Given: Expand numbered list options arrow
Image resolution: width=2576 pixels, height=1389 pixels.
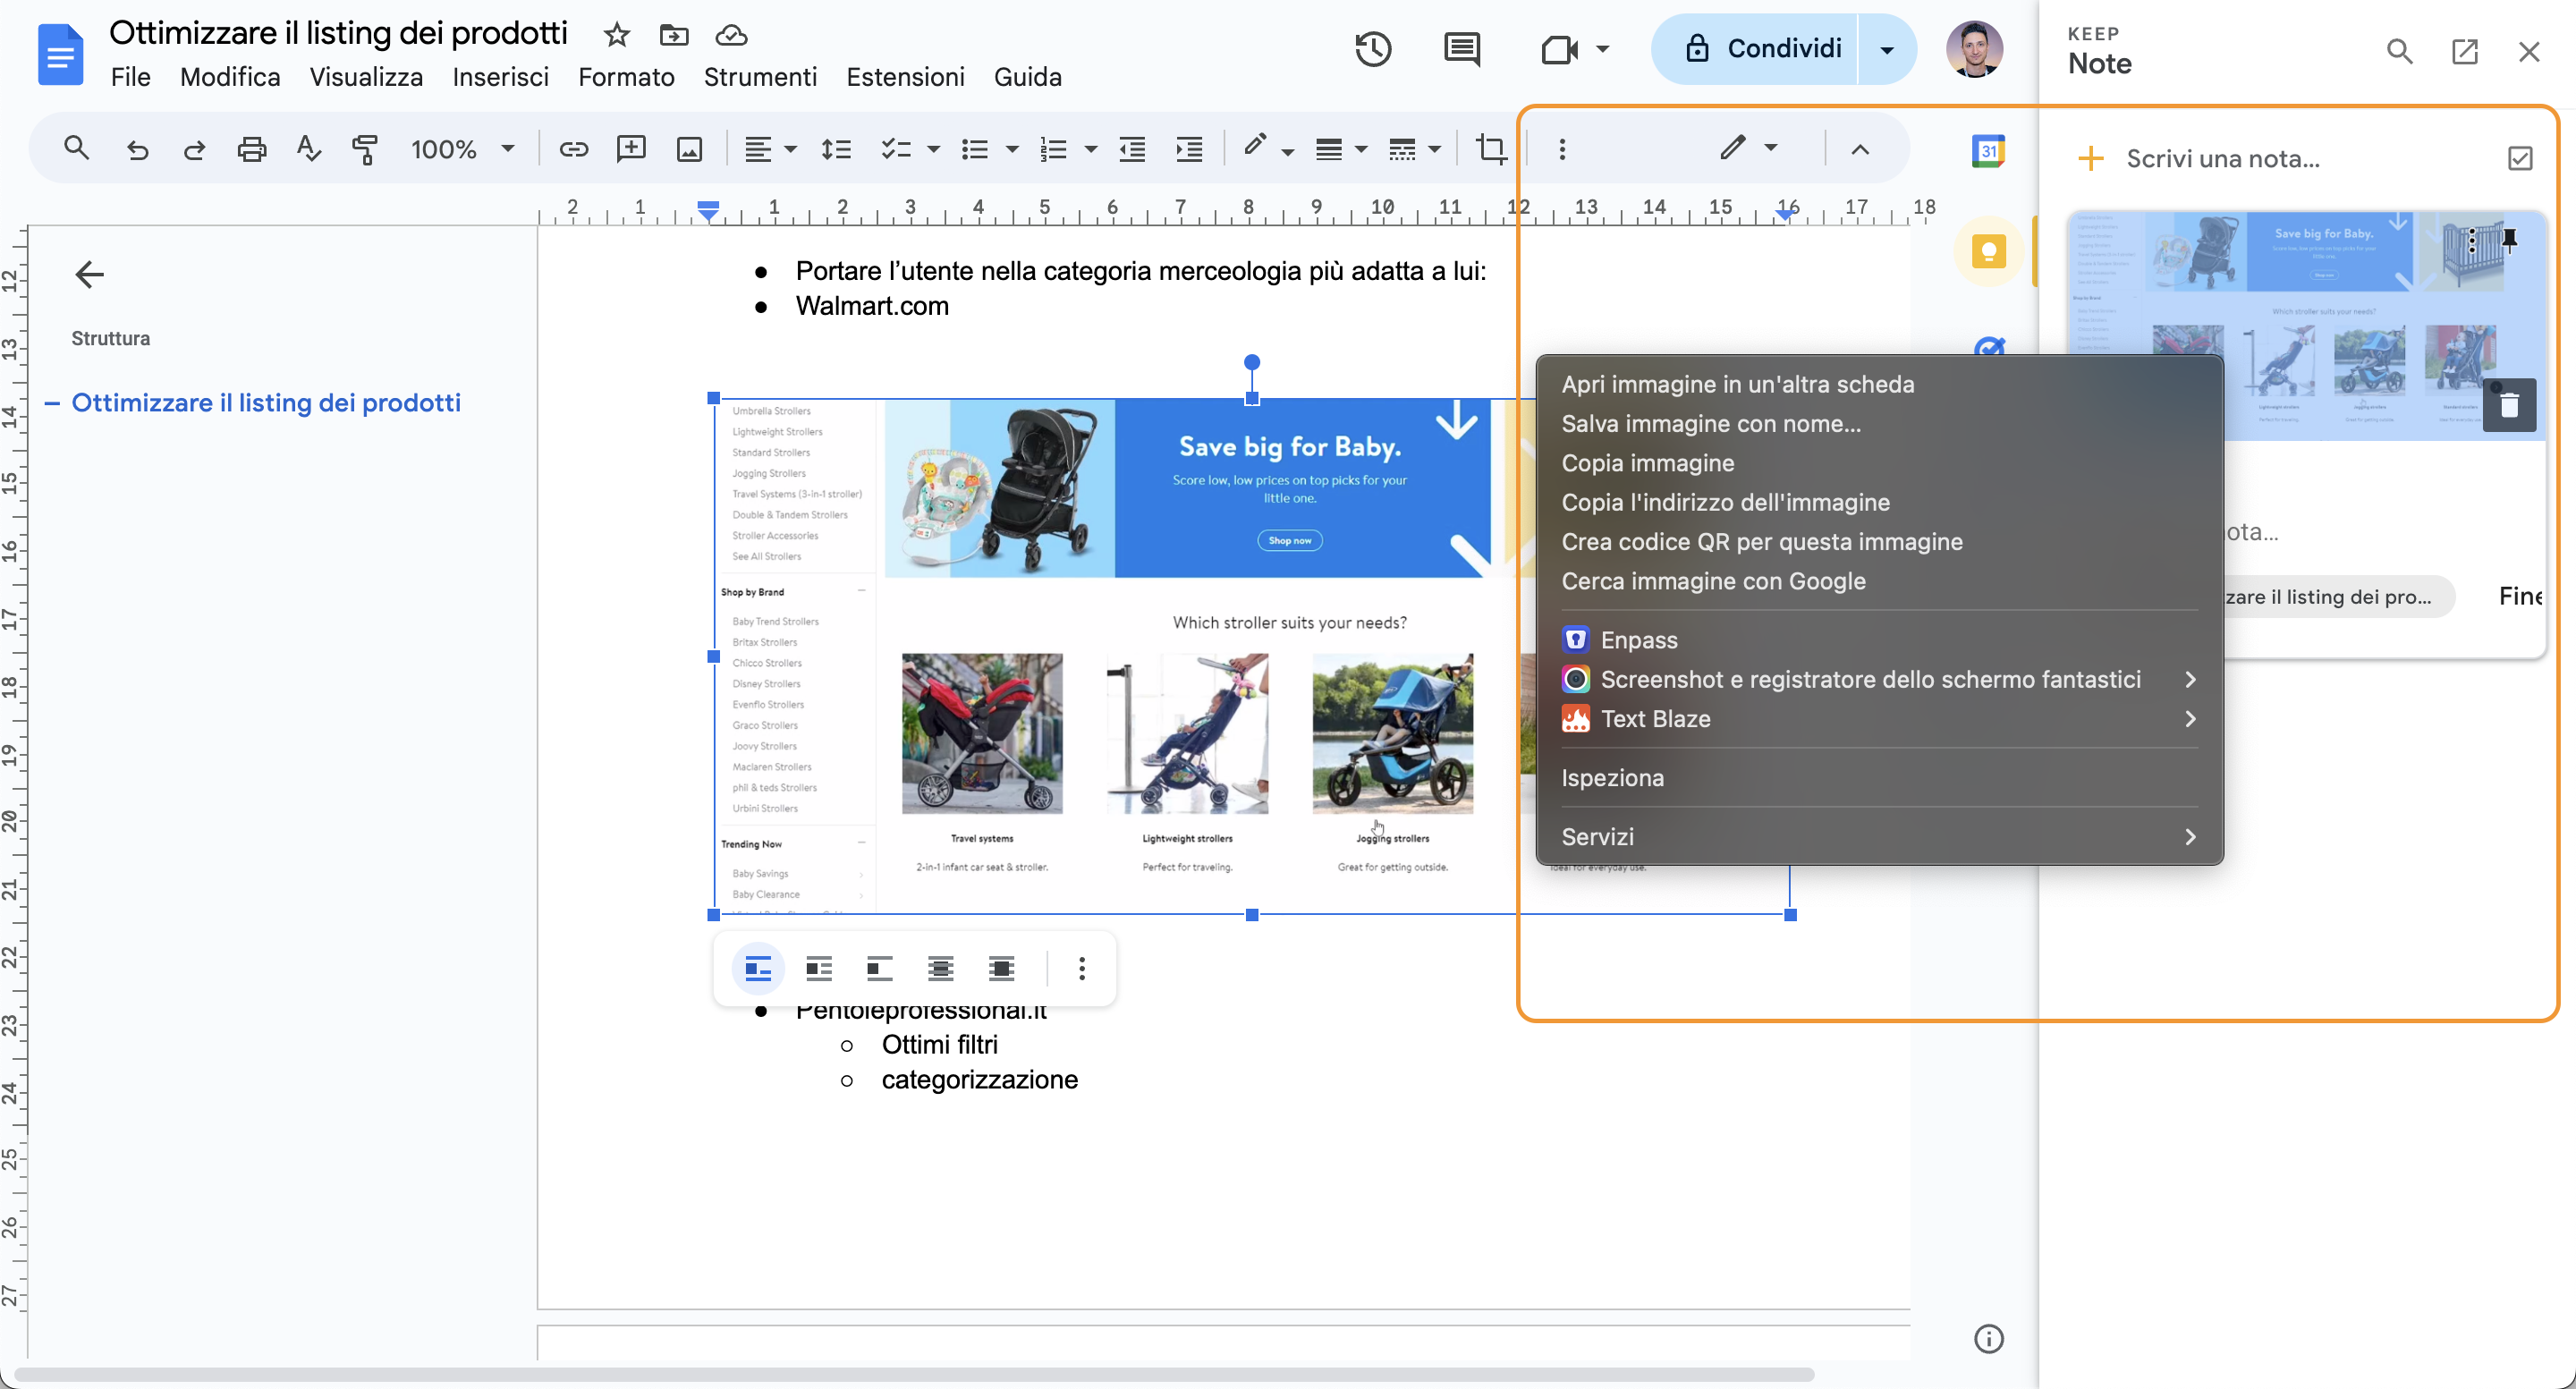Looking at the screenshot, I should click(1091, 150).
